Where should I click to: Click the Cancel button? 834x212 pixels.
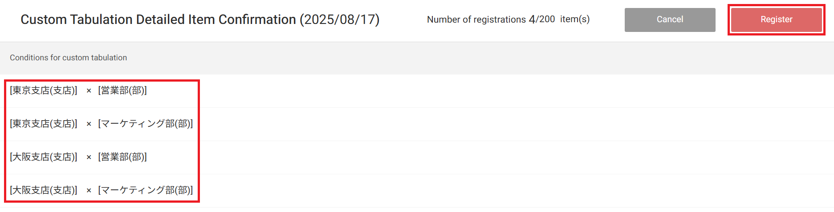(670, 20)
